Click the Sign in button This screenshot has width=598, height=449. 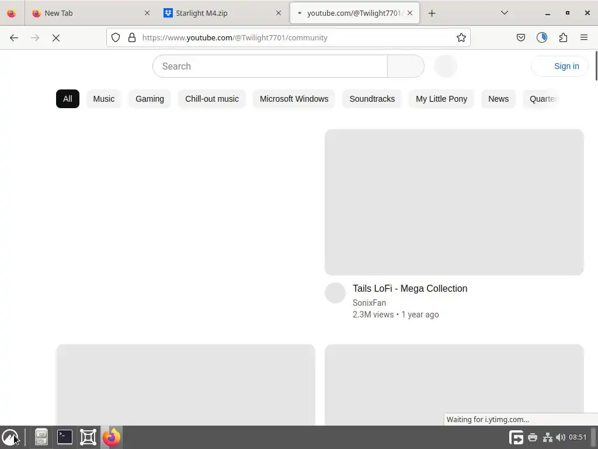tap(559, 66)
